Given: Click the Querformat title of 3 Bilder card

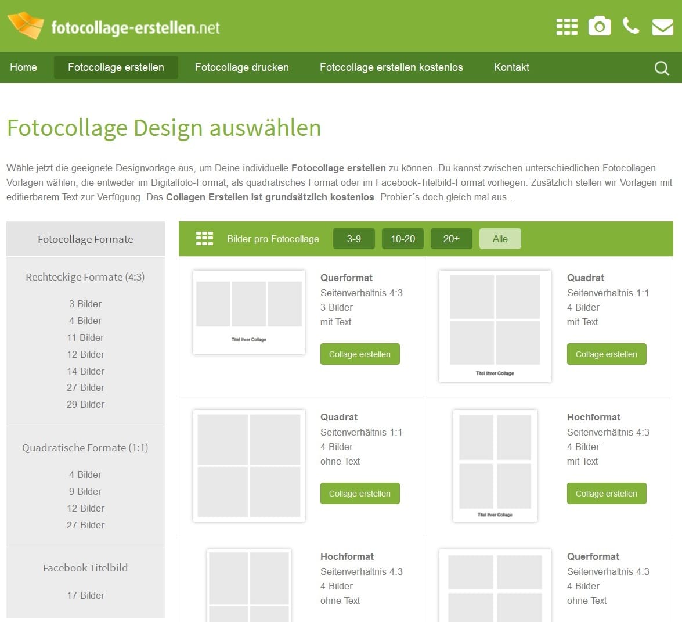Looking at the screenshot, I should [x=347, y=278].
